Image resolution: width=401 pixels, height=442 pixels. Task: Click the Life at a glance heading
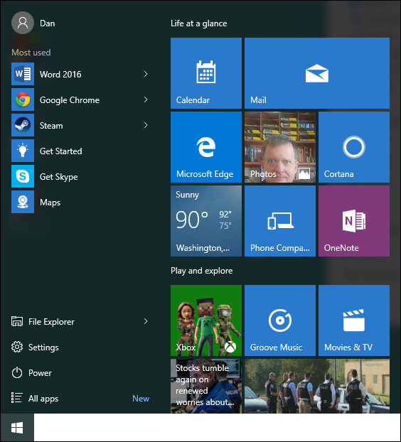pos(198,23)
